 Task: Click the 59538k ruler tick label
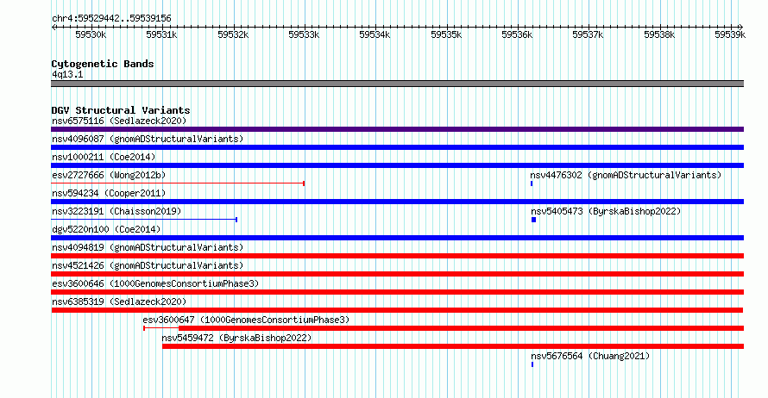(x=659, y=34)
